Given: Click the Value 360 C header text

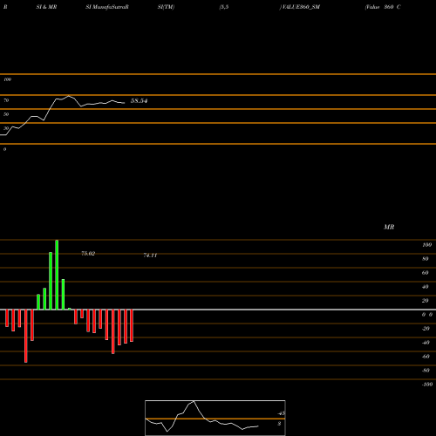Looking at the screenshot, I should pyautogui.click(x=383, y=7).
